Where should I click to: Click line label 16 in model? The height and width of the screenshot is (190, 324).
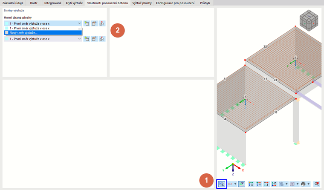click(x=276, y=112)
